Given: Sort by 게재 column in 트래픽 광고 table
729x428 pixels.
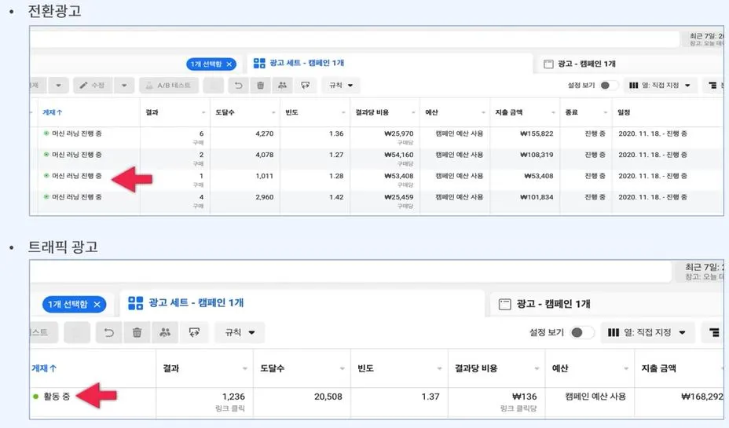Looking at the screenshot, I should pyautogui.click(x=44, y=368).
